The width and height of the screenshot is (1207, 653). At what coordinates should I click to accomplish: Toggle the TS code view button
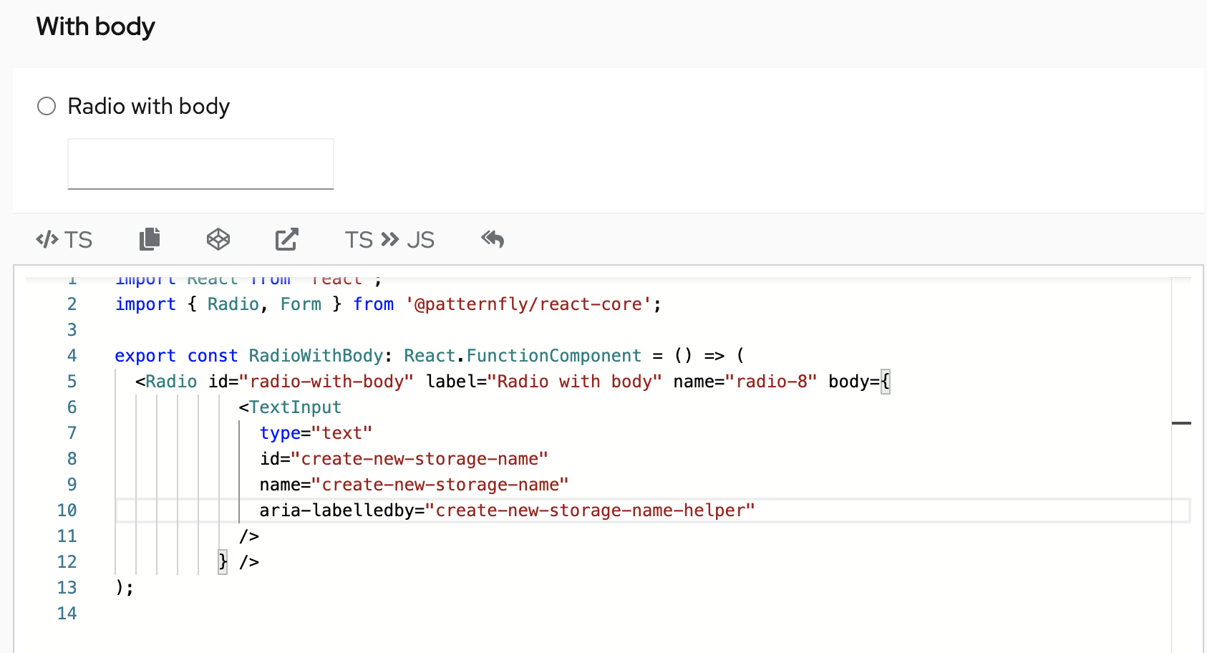(64, 240)
